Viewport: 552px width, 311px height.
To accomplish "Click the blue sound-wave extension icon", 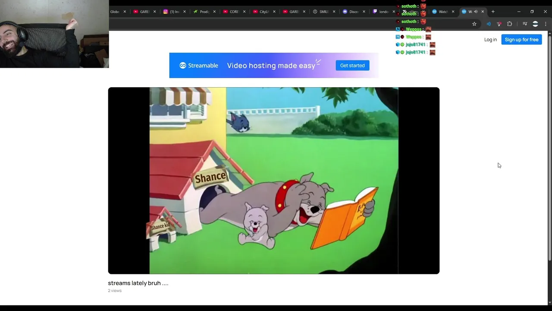I will [489, 24].
